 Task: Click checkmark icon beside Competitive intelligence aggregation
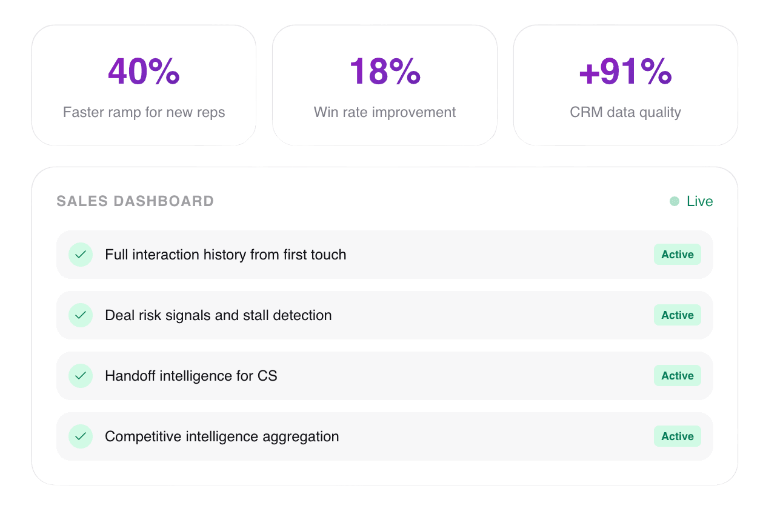tap(81, 436)
